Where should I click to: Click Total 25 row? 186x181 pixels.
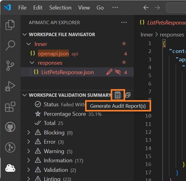pyautogui.click(x=77, y=123)
